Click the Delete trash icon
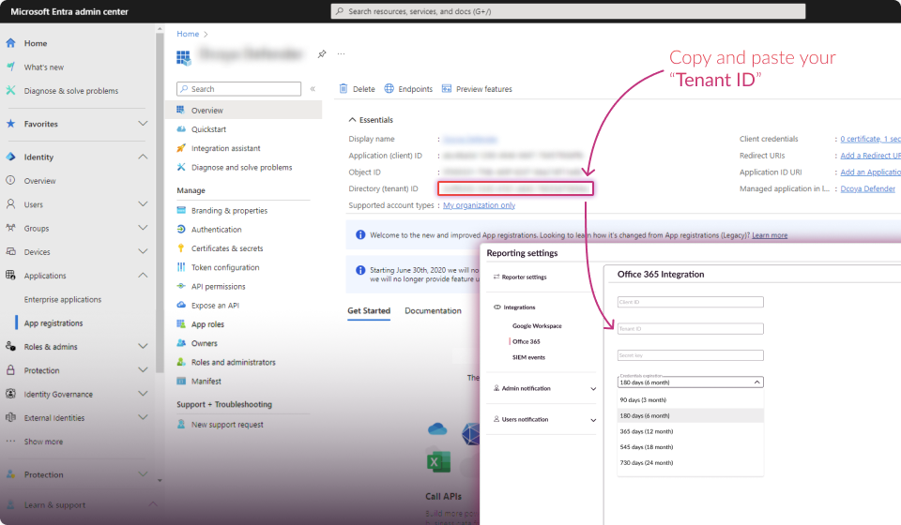Screen dimensions: 901x525 [x=344, y=89]
